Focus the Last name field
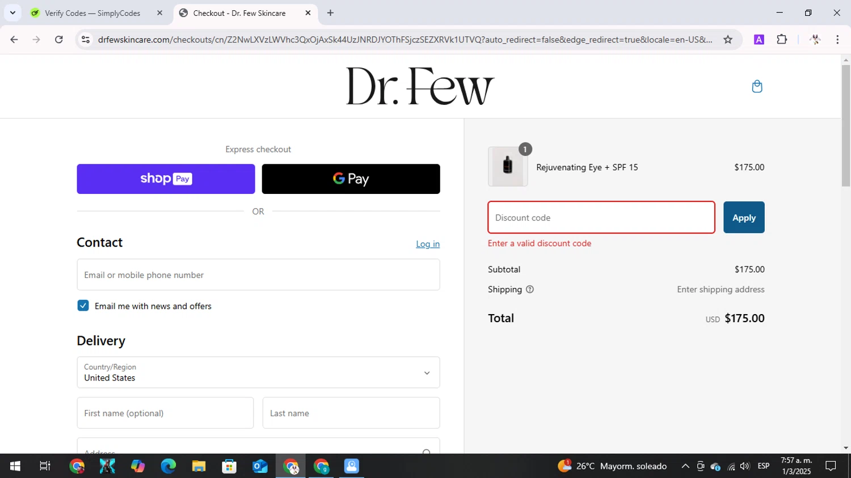Viewport: 851px width, 478px height. 351,413
